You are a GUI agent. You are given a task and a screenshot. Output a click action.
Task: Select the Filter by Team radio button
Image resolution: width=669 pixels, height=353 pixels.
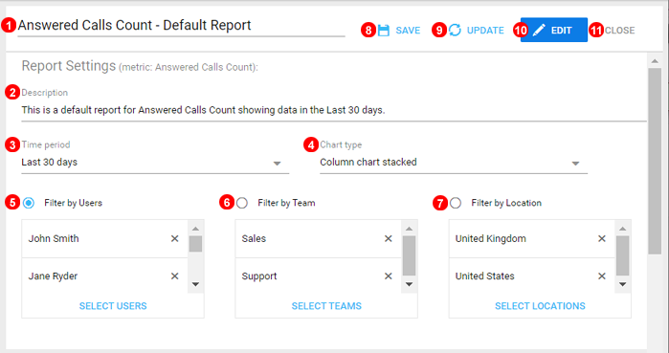pos(242,203)
